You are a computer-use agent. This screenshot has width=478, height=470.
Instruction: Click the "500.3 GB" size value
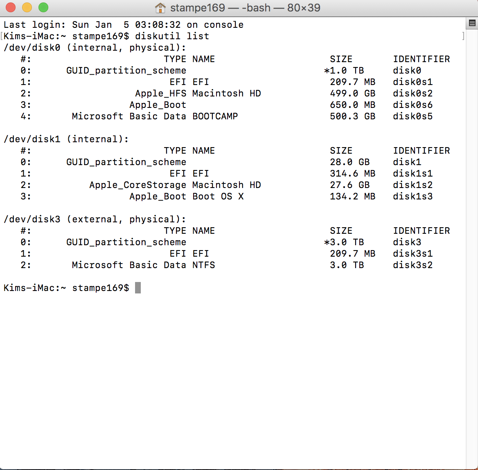(x=352, y=116)
